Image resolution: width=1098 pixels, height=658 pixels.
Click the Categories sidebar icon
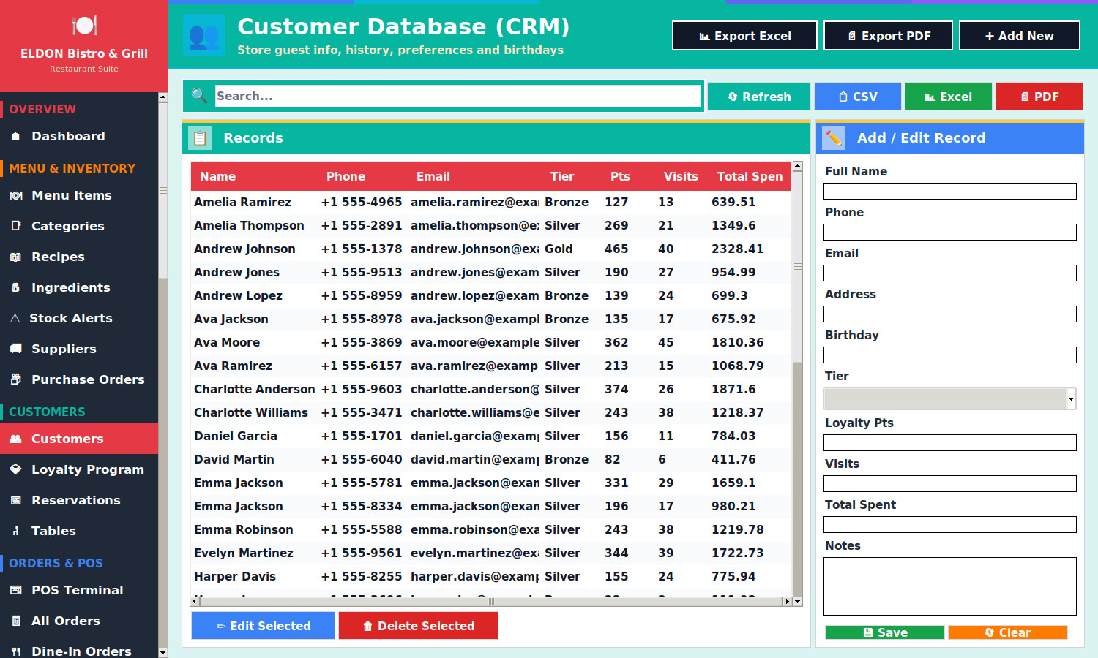[15, 226]
